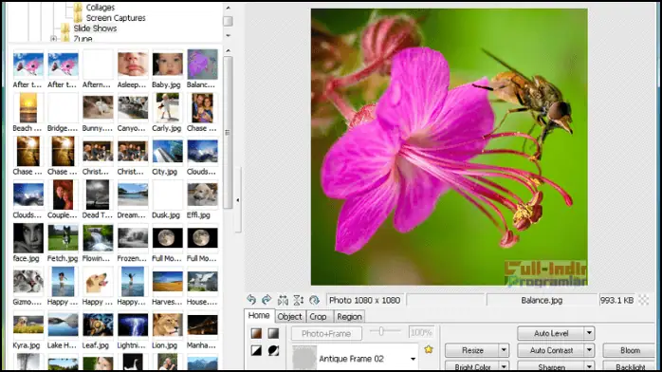Open the Collages folder
Image resolution: width=662 pixels, height=372 pixels.
pyautogui.click(x=101, y=8)
